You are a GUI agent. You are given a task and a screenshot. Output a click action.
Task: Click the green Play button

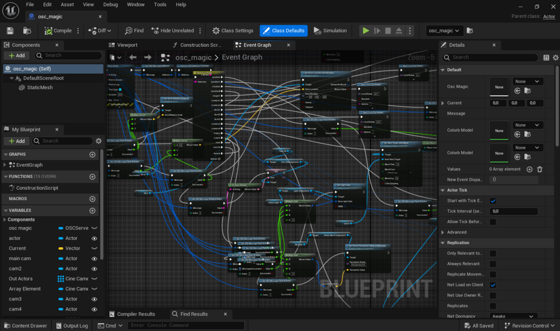(366, 31)
